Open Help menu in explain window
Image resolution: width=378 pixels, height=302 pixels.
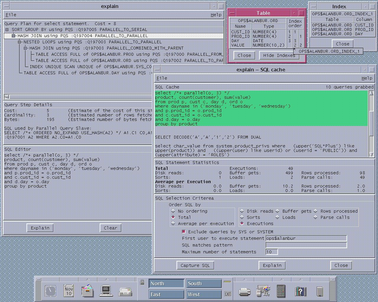[x=216, y=15]
